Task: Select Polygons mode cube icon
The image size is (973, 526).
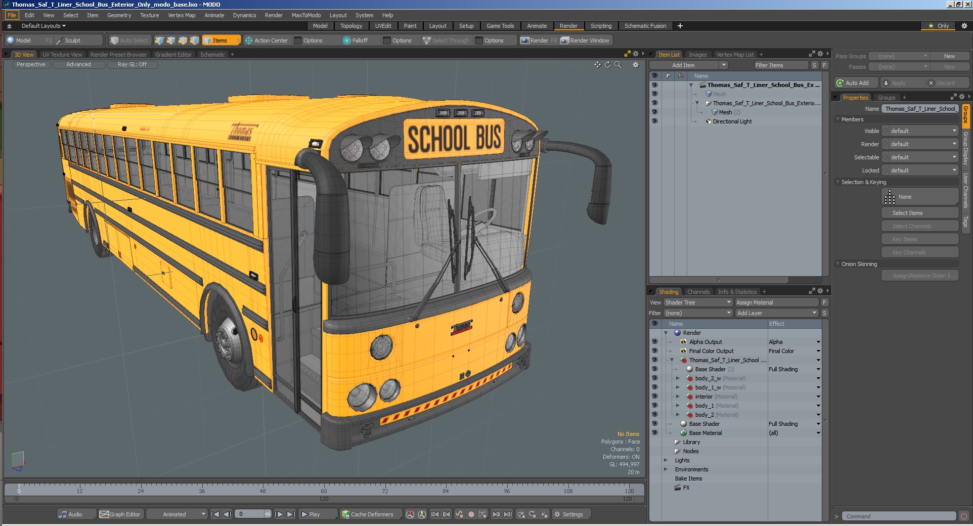Action: pos(183,40)
